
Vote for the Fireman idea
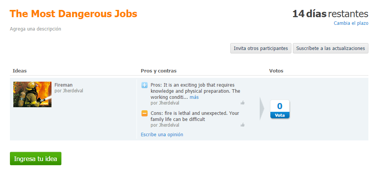(x=280, y=115)
